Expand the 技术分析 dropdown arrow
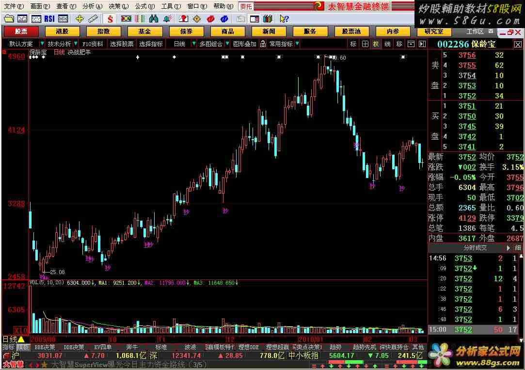 (x=76, y=44)
